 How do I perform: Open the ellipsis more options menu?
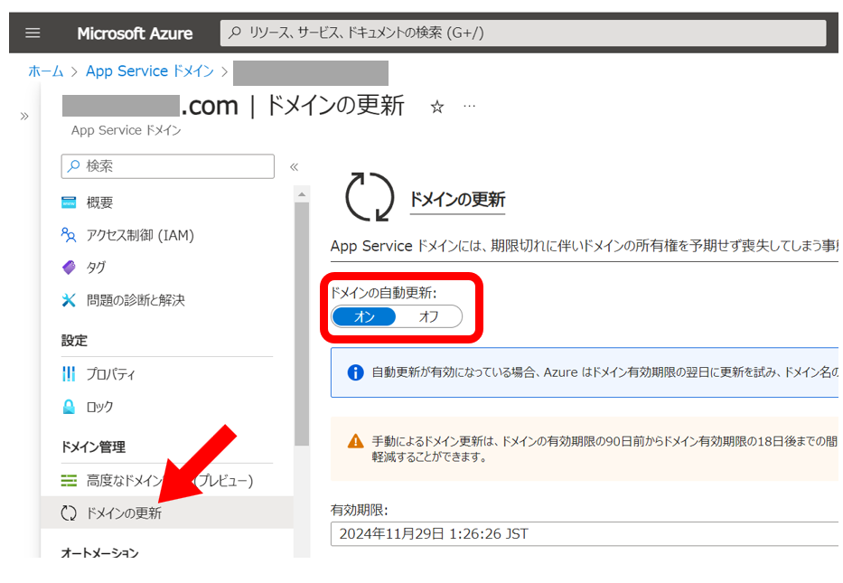point(469,107)
